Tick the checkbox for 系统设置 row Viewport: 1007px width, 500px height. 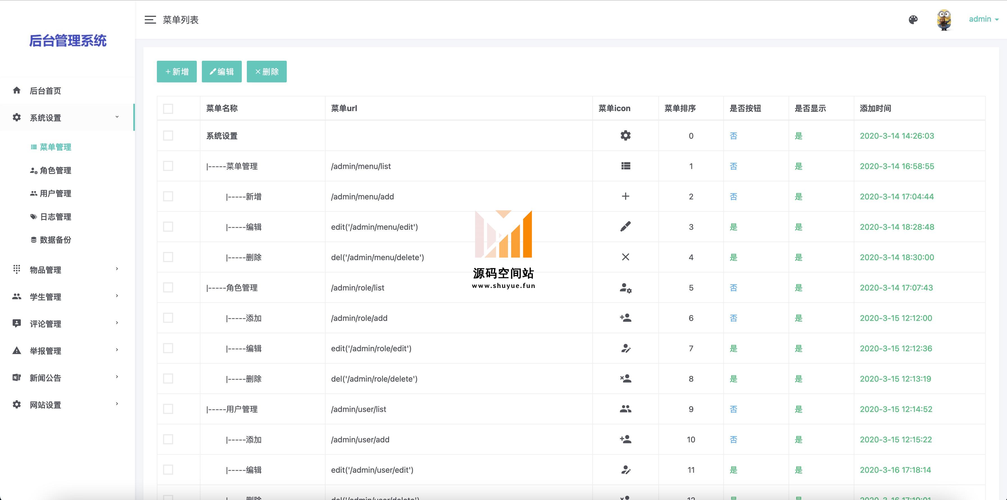tap(168, 136)
